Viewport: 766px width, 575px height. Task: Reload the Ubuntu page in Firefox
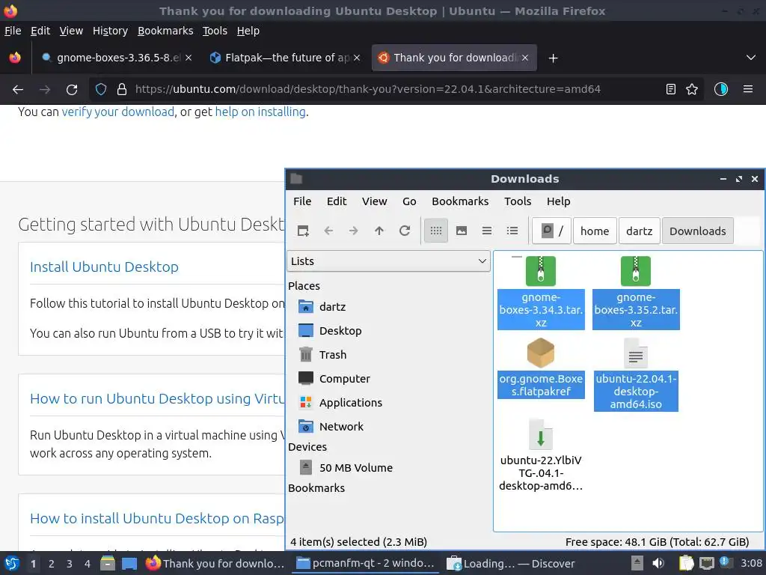[72, 90]
